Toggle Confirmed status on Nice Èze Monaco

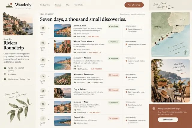pos(114,42)
